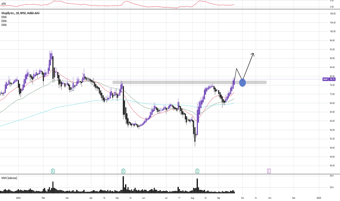
Task: Select the SHOP 78.72 price tag
Action: 329,79
